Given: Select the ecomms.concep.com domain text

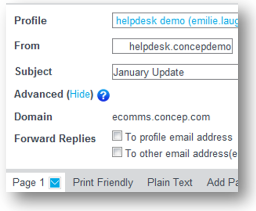Looking at the screenshot, I should click(x=161, y=117).
